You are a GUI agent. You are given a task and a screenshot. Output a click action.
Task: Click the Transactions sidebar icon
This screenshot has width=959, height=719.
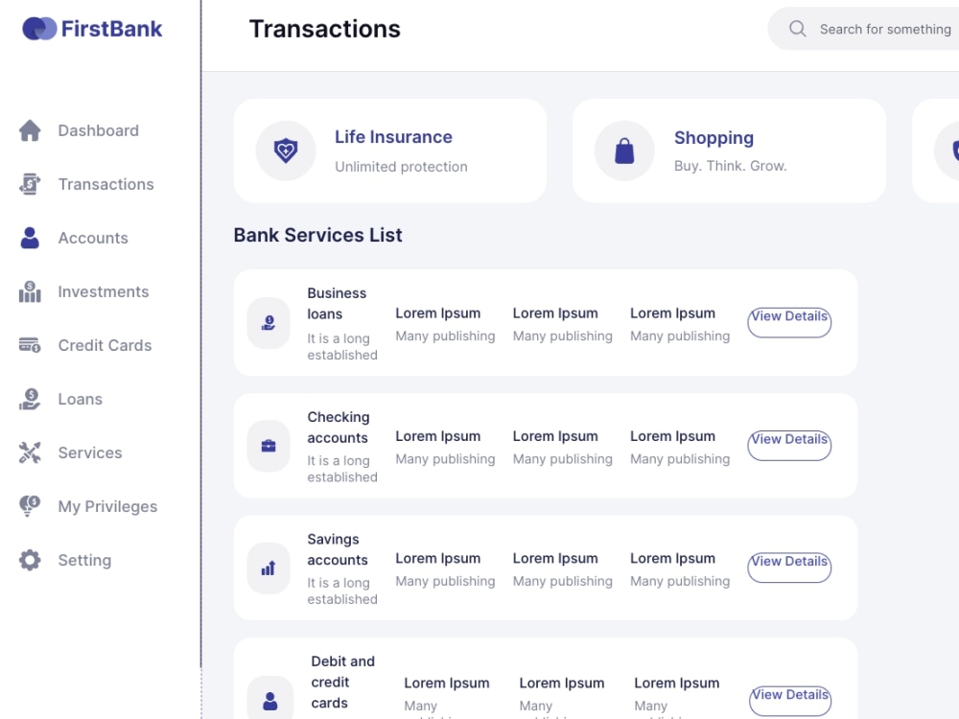30,184
